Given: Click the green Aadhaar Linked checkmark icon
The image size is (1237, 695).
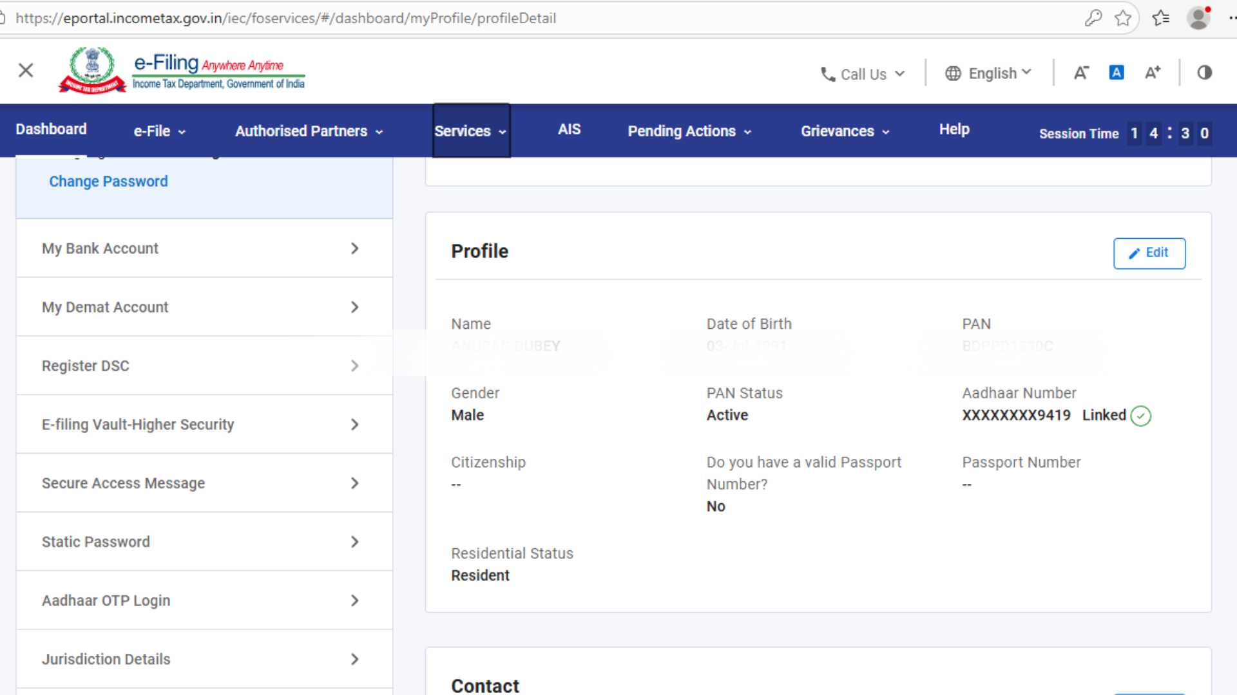Looking at the screenshot, I should [1141, 416].
